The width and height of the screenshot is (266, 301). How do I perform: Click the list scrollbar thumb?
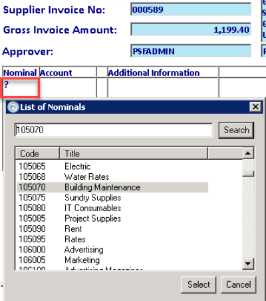coord(248,174)
